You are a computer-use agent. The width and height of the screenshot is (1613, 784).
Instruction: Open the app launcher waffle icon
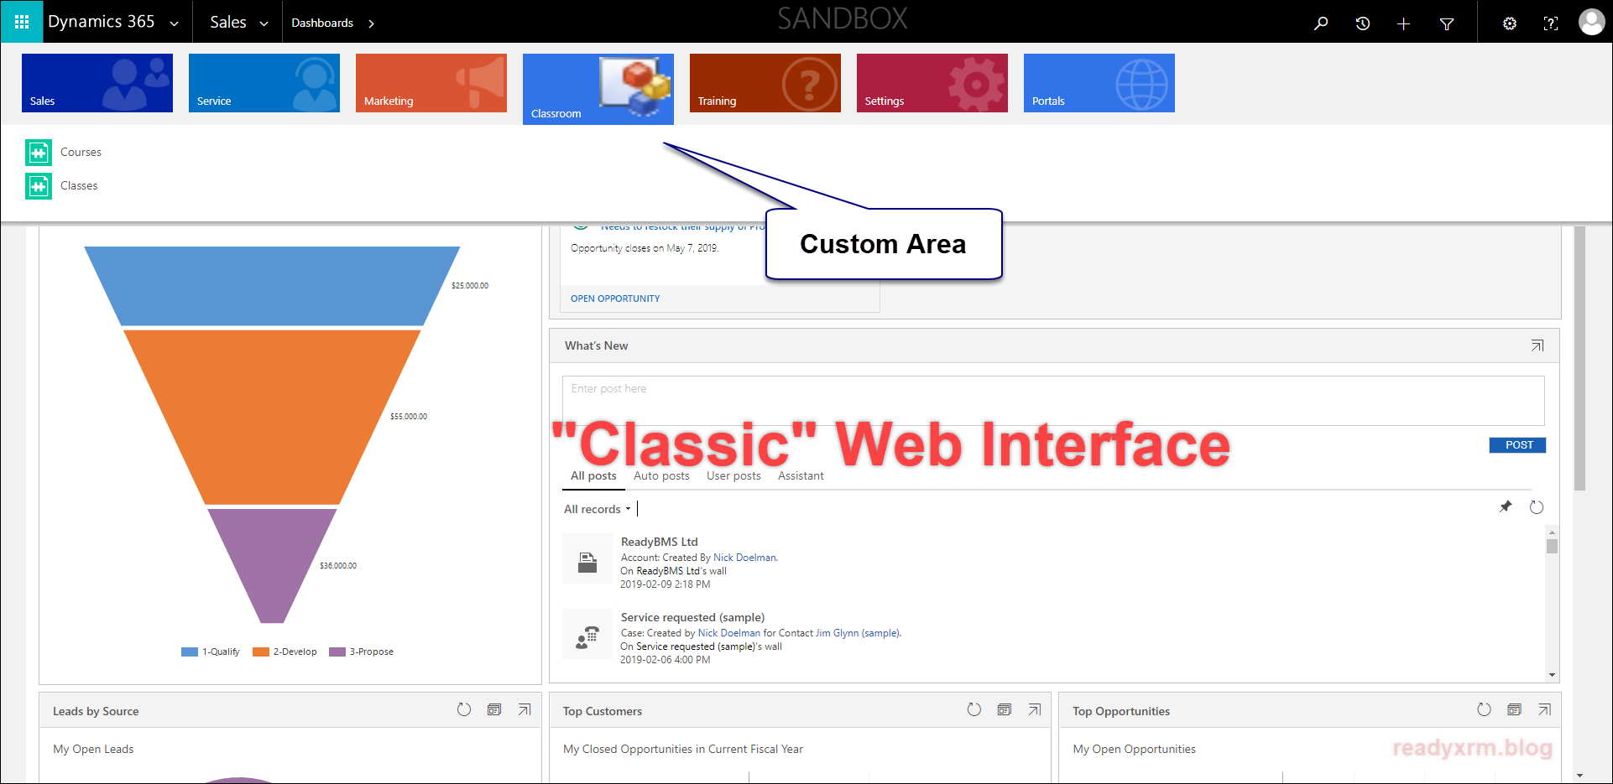22,22
